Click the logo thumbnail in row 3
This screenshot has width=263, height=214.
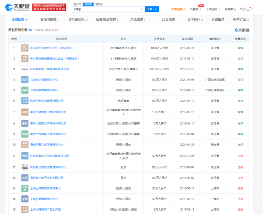point(24,69)
